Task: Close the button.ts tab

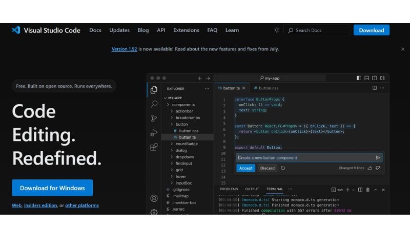Action: pos(244,88)
